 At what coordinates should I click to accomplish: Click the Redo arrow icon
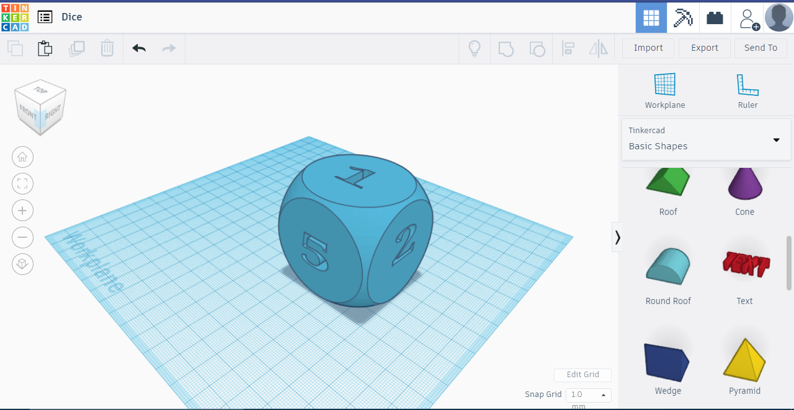168,48
